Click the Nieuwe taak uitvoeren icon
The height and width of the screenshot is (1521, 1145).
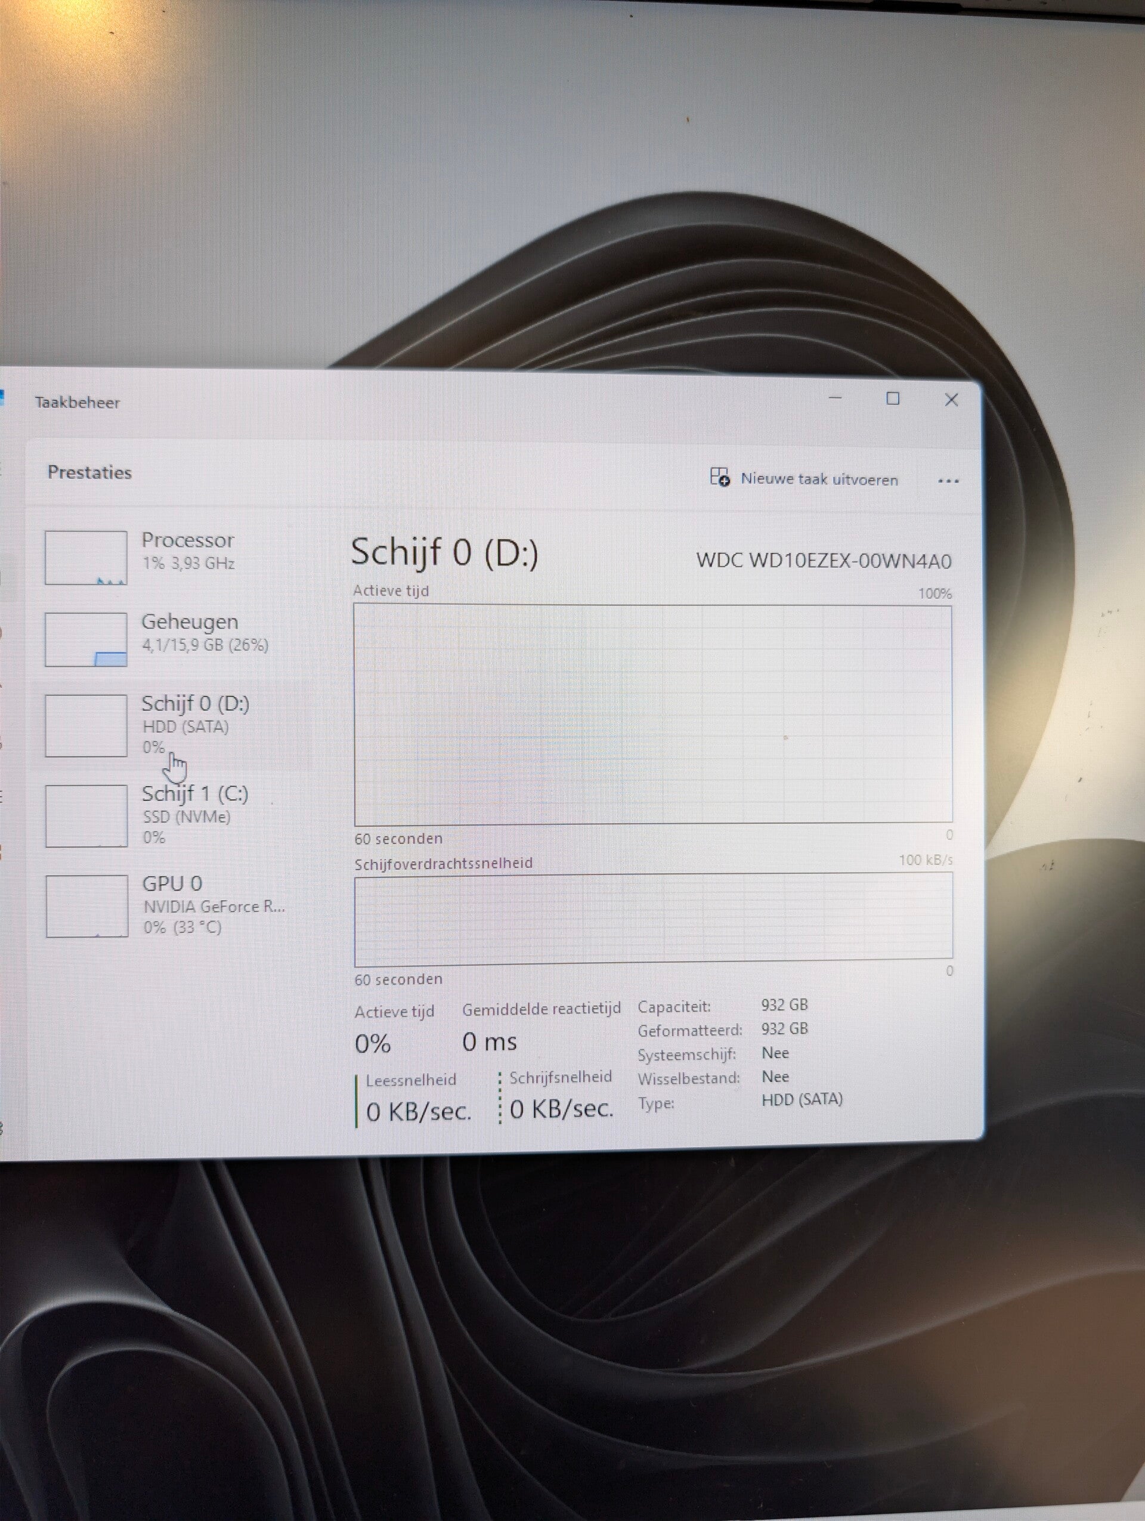pyautogui.click(x=720, y=477)
